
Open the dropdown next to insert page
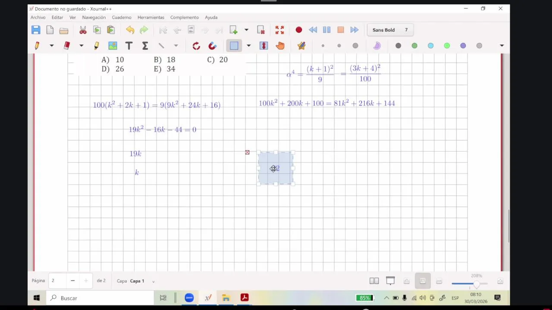click(246, 30)
